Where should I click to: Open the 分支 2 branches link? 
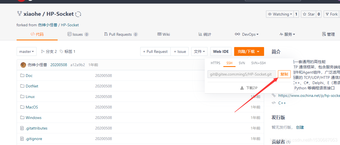pos(49,51)
